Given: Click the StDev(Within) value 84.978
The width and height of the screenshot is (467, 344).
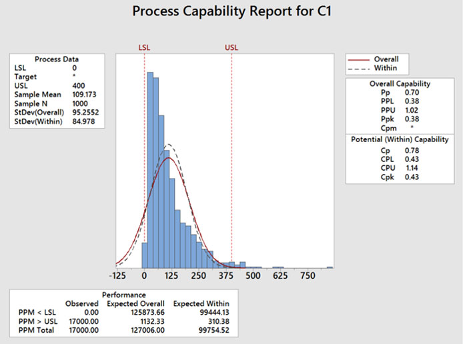Looking at the screenshot, I should (x=83, y=121).
